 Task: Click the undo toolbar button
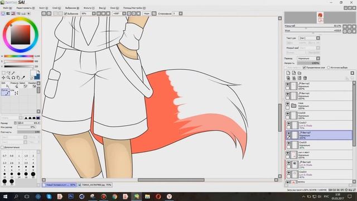pyautogui.click(x=44, y=13)
